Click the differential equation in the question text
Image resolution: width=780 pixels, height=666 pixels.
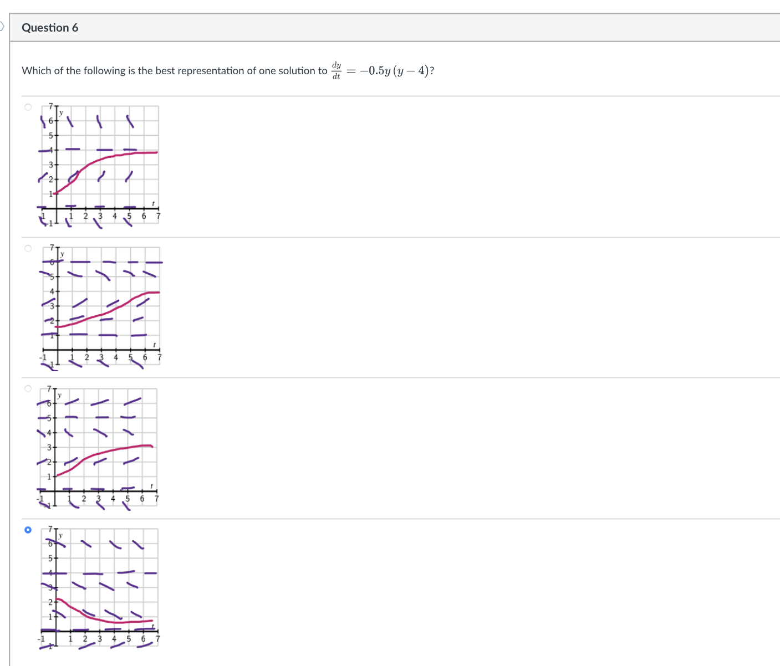pyautogui.click(x=383, y=70)
